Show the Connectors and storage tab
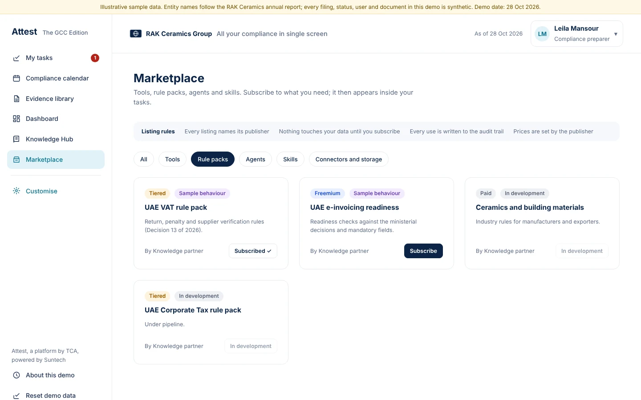This screenshot has height=400, width=641. (349, 159)
